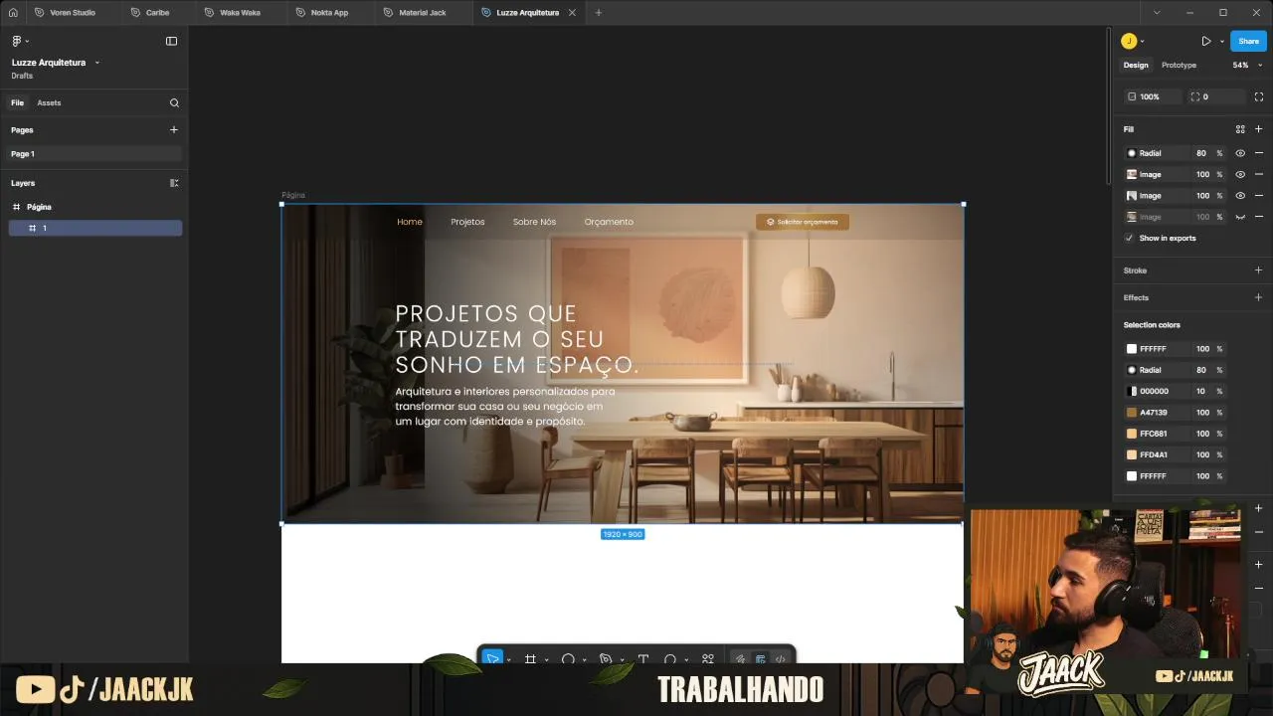Open a new tab with plus
The image size is (1273, 716).
(598, 13)
